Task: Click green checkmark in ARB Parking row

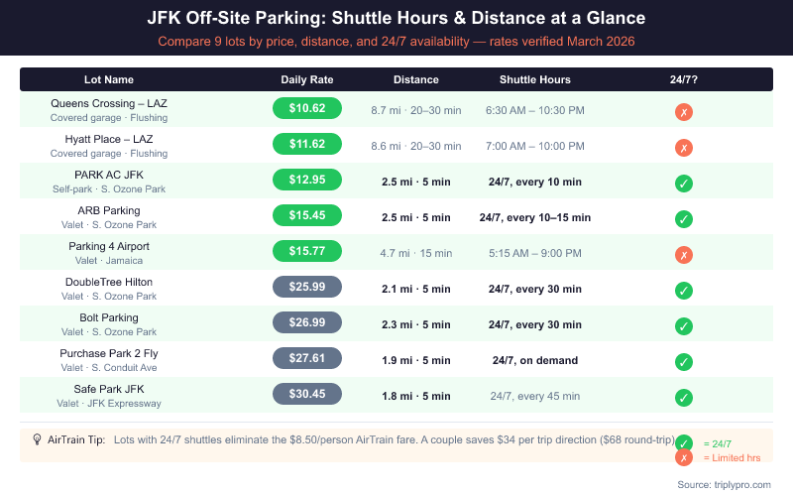Action: point(684,219)
